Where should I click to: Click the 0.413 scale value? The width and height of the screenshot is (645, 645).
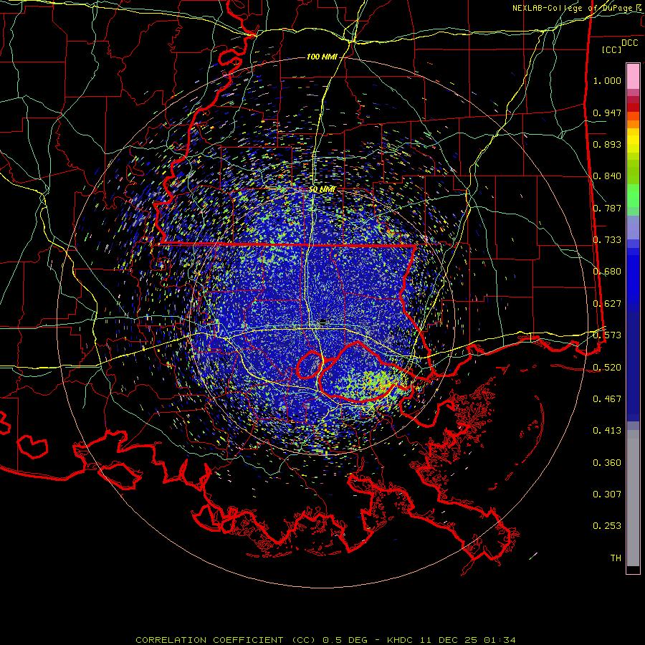click(x=607, y=431)
